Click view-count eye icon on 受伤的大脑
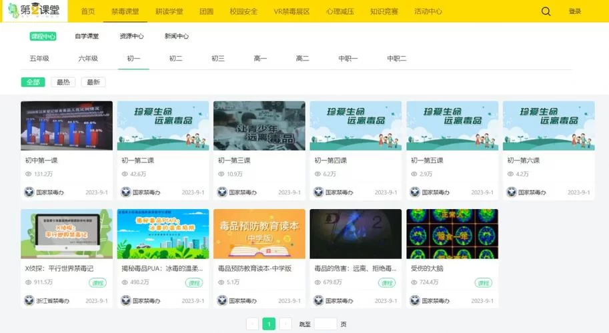 click(x=414, y=282)
